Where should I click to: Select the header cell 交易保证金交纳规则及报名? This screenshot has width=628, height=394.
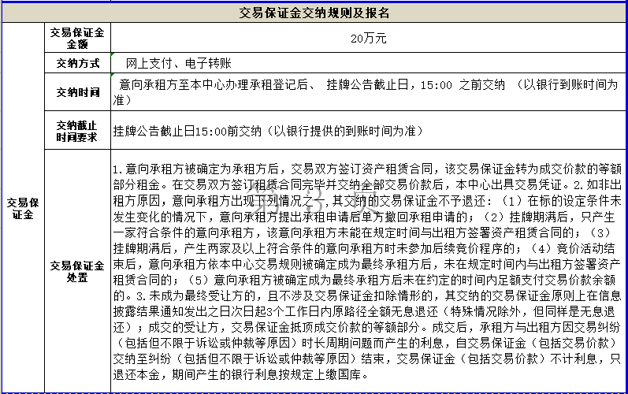314,13
